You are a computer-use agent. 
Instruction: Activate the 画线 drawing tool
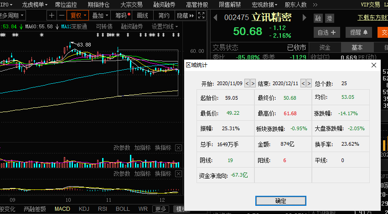pyautogui.click(x=143, y=15)
